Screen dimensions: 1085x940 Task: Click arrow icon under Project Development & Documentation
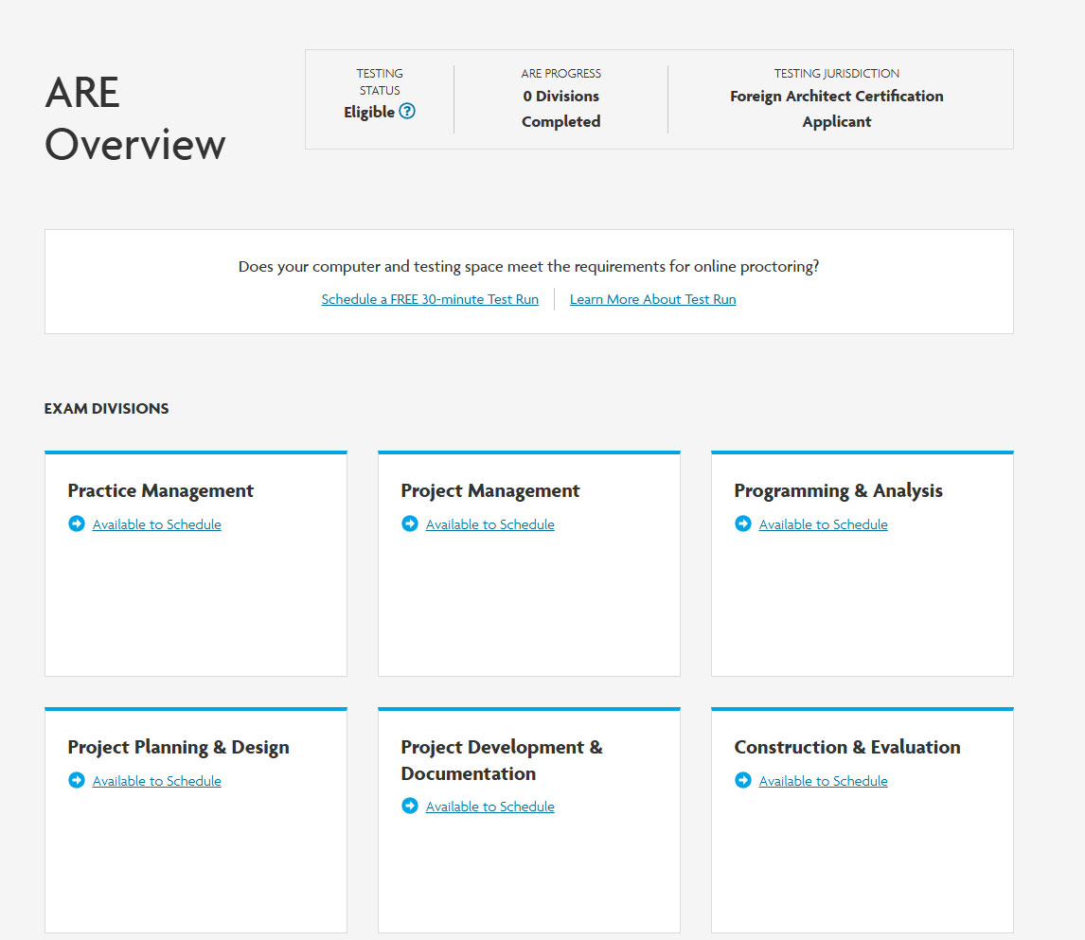(410, 806)
